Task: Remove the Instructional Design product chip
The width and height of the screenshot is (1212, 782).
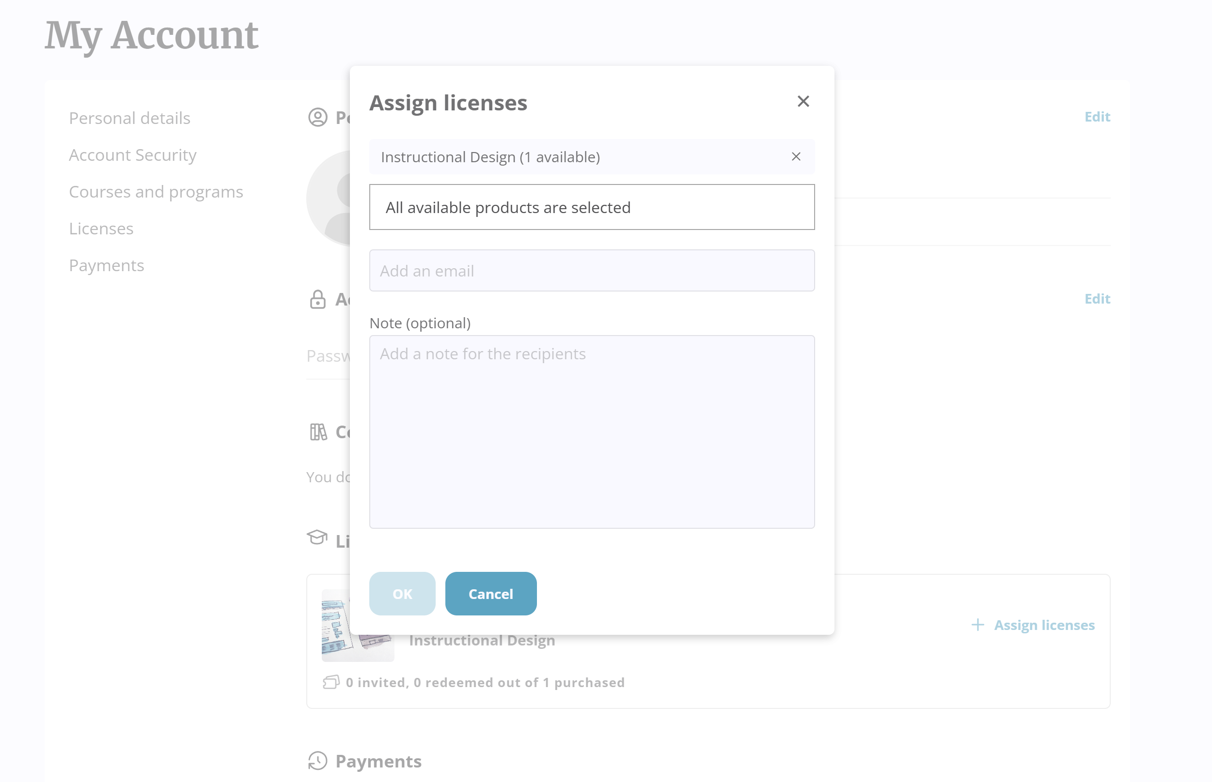Action: [796, 156]
